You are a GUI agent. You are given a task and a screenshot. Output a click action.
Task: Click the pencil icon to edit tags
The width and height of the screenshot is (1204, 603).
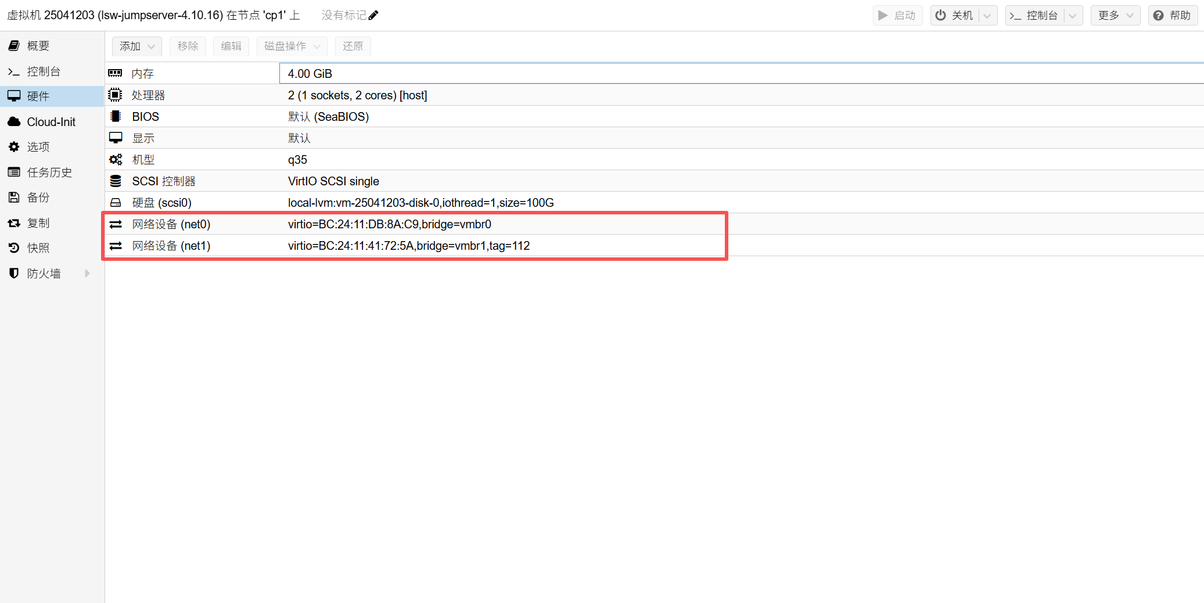click(373, 15)
